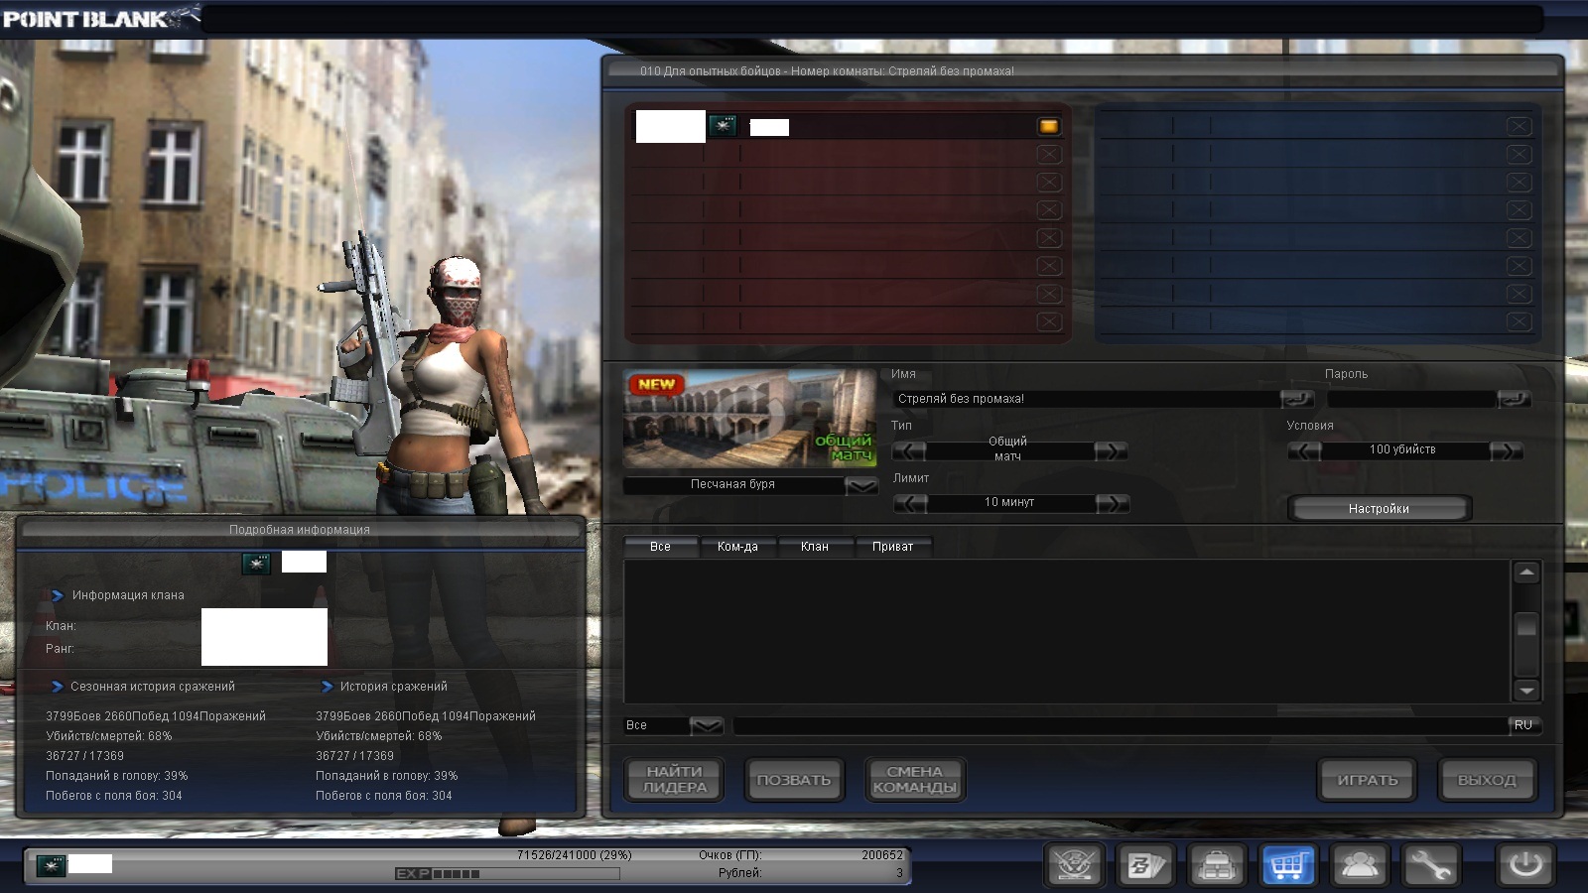Toggle the orange status box on first red slot
This screenshot has height=893, width=1588.
click(x=1049, y=127)
